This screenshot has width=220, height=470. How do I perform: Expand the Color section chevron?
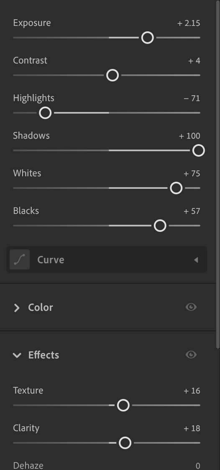[x=17, y=307]
